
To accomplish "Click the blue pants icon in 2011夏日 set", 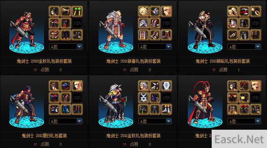I will point(66,109).
